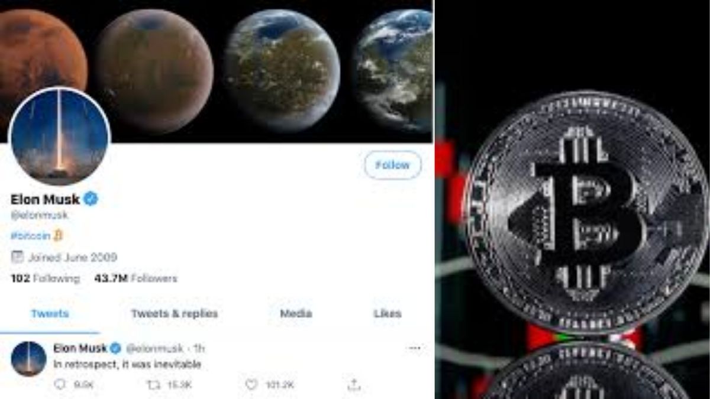Image resolution: width=710 pixels, height=399 pixels.
Task: Select the Media tab
Action: 296,314
